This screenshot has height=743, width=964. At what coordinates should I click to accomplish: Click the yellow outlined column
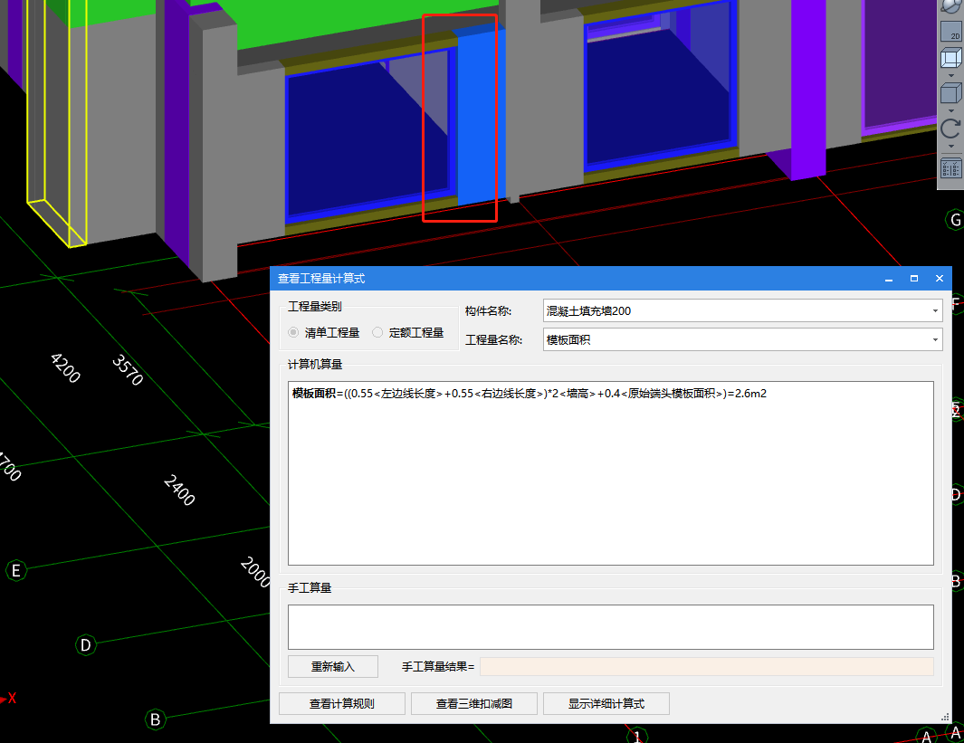(56, 123)
